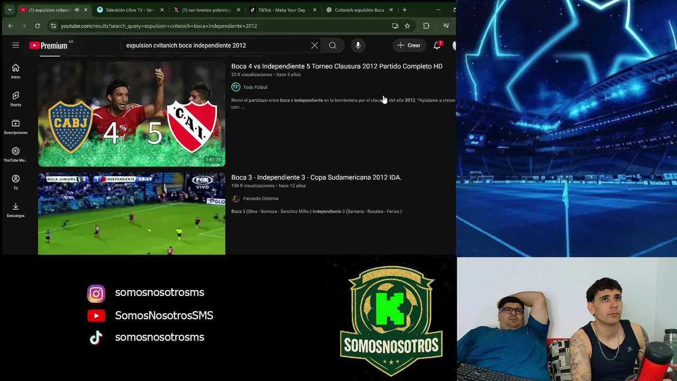The image size is (677, 381).
Task: Open the YouTube hamburger guide menu
Action: (15, 46)
